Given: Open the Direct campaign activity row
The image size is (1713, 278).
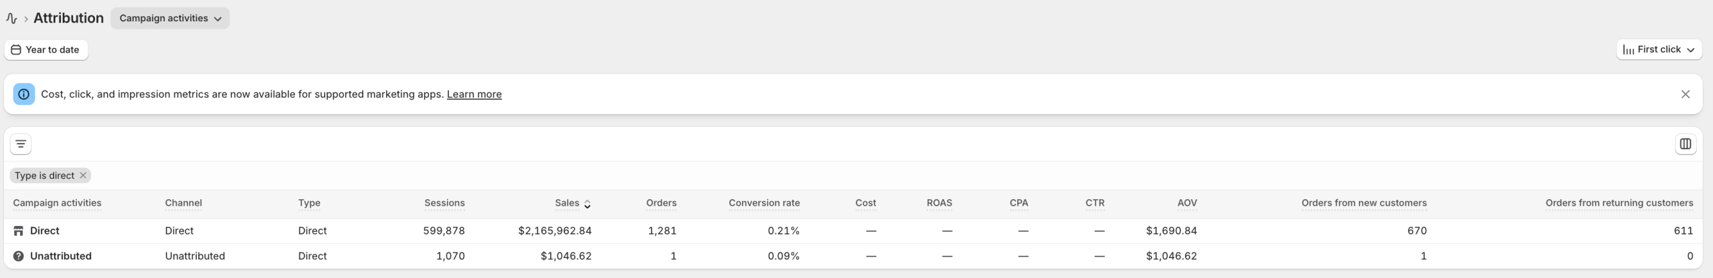Looking at the screenshot, I should coord(45,231).
